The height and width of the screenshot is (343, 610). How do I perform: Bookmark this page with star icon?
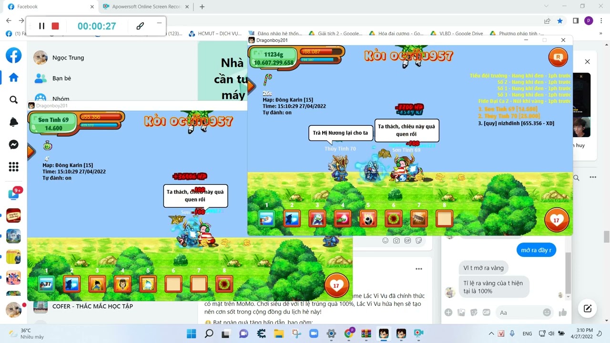tap(560, 21)
